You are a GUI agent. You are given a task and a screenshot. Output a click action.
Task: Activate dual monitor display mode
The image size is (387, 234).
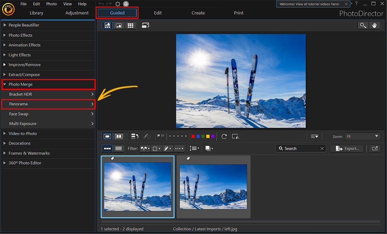145,25
